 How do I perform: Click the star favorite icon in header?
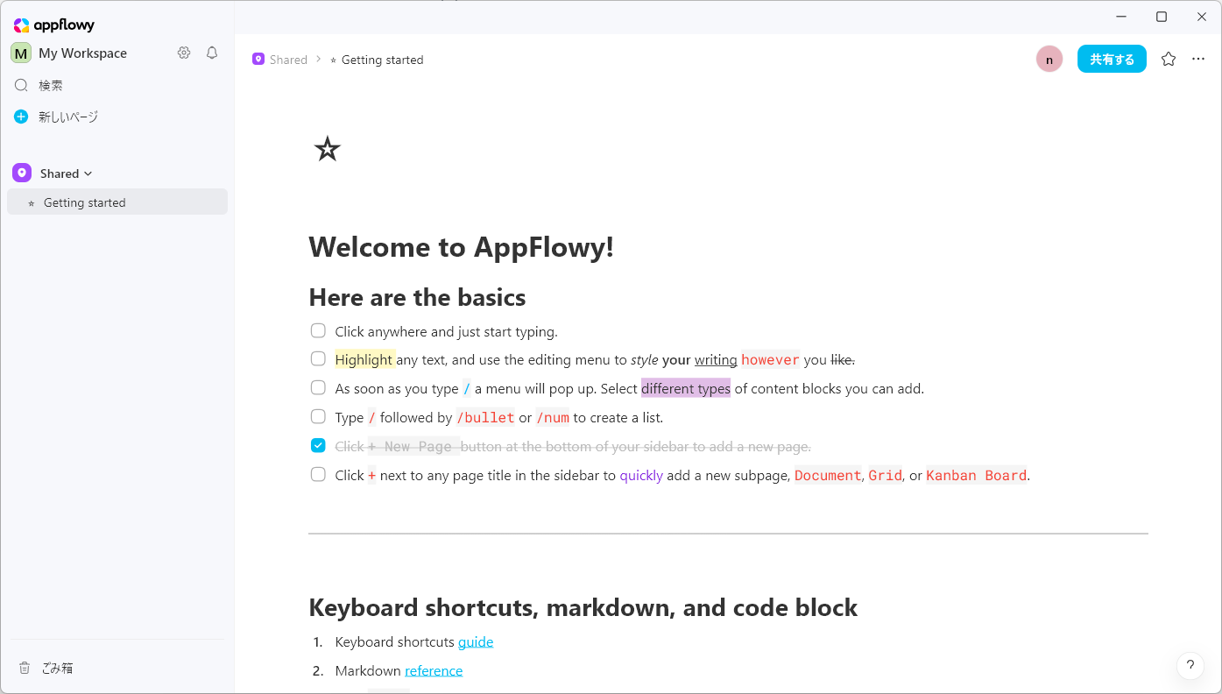coord(1169,59)
